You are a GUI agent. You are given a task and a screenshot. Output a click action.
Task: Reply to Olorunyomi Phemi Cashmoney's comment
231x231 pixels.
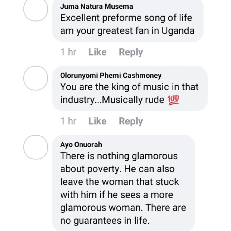click(x=131, y=121)
